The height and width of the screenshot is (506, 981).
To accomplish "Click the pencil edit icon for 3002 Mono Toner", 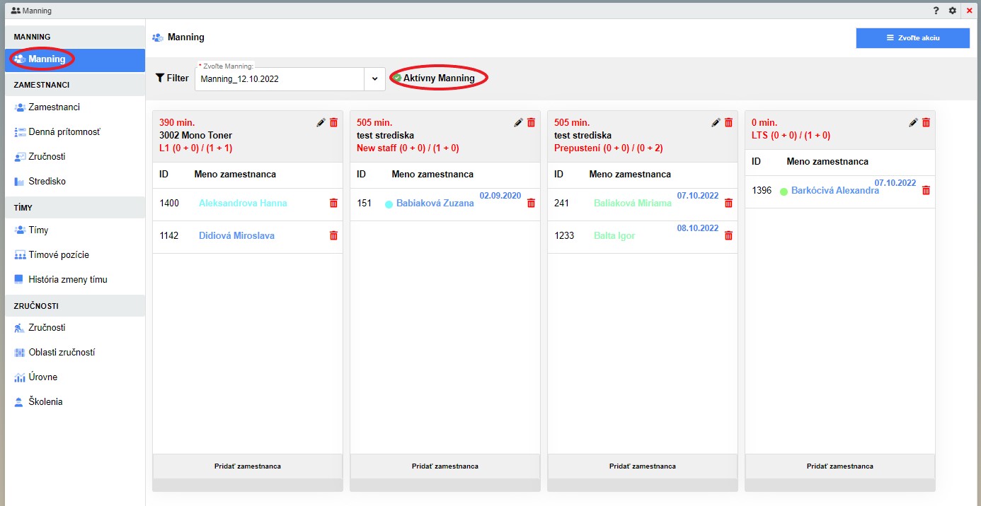I will (321, 123).
